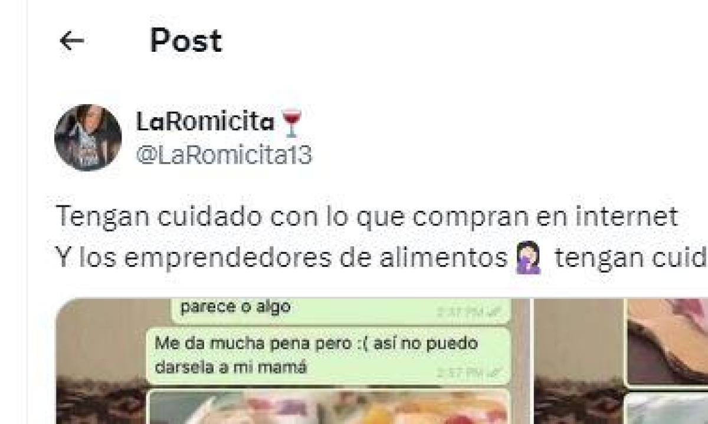This screenshot has height=424, width=708.
Task: Click the 'parece o algo' chat bubble
Action: [340, 311]
